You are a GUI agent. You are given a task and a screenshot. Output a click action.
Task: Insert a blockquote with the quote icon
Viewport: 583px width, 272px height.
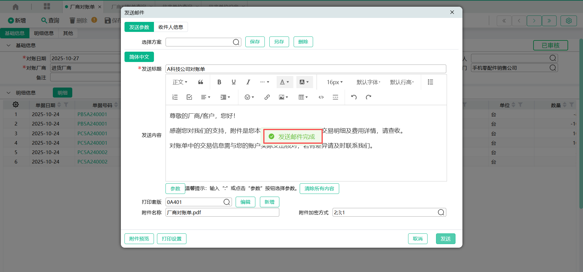(201, 82)
